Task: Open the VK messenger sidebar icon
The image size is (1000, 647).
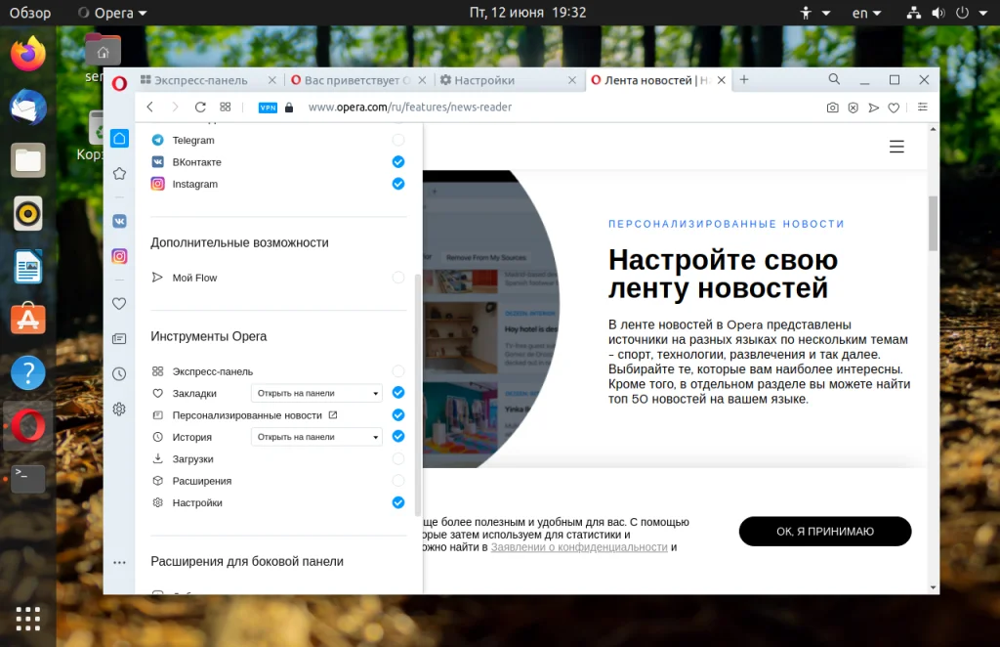Action: (x=119, y=222)
